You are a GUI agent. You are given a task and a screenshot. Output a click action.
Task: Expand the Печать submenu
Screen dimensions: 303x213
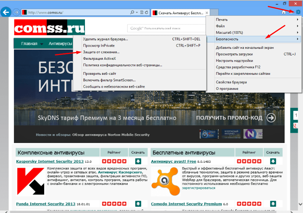tap(257, 19)
